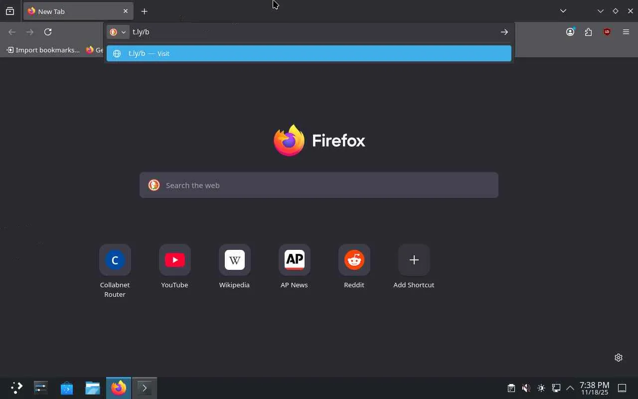Screen dimensions: 638x399
Task: Maximize the Firefox window with the diamond button
Action: (x=616, y=11)
